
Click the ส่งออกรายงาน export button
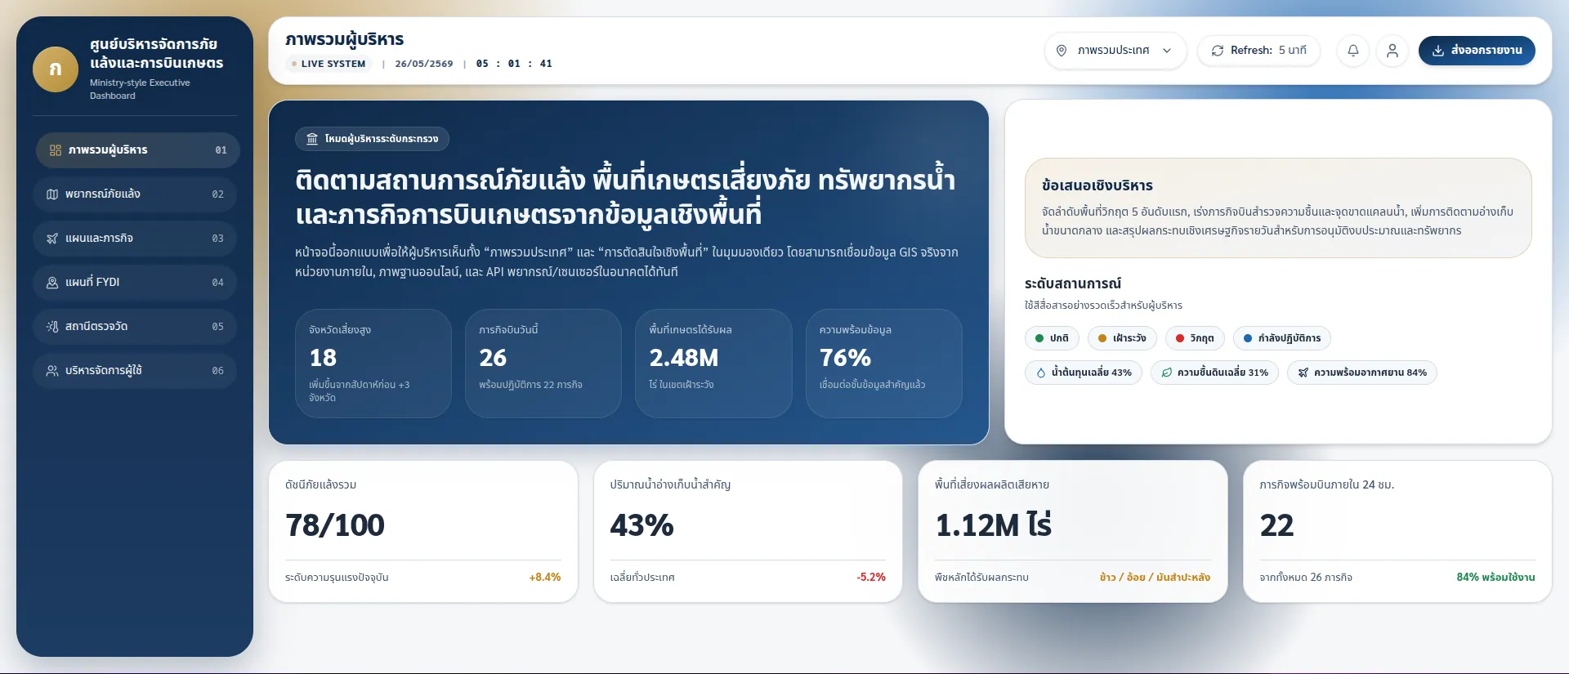1477,51
